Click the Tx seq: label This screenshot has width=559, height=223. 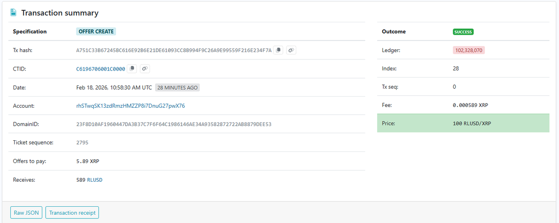[390, 87]
